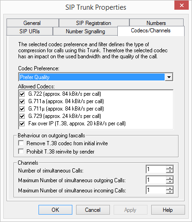Image resolution: width=192 pixels, height=222 pixels.
Task: Toggle the G.729 codec checkbox
Action: pyautogui.click(x=22, y=116)
